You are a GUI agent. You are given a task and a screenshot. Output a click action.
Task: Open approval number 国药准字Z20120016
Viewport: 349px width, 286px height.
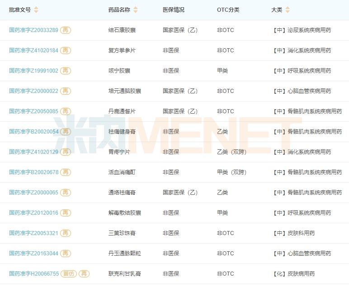(33, 213)
